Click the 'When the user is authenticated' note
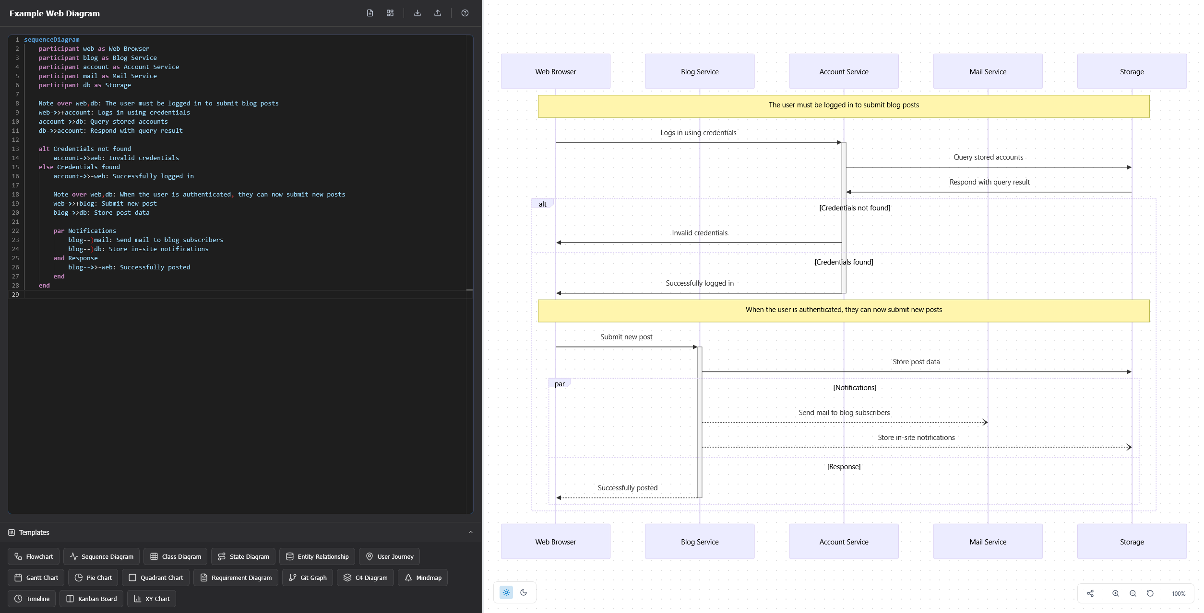The height and width of the screenshot is (613, 1204). pyautogui.click(x=844, y=311)
